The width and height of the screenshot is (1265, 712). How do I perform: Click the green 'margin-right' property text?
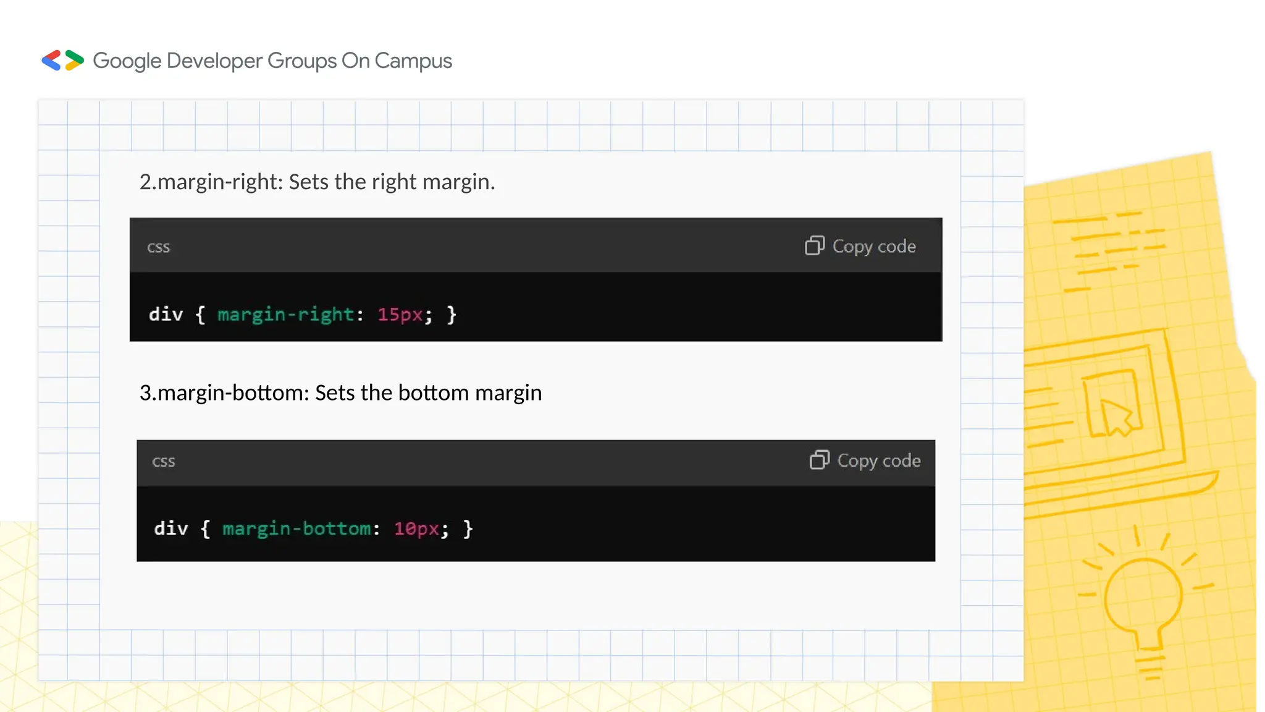(285, 315)
